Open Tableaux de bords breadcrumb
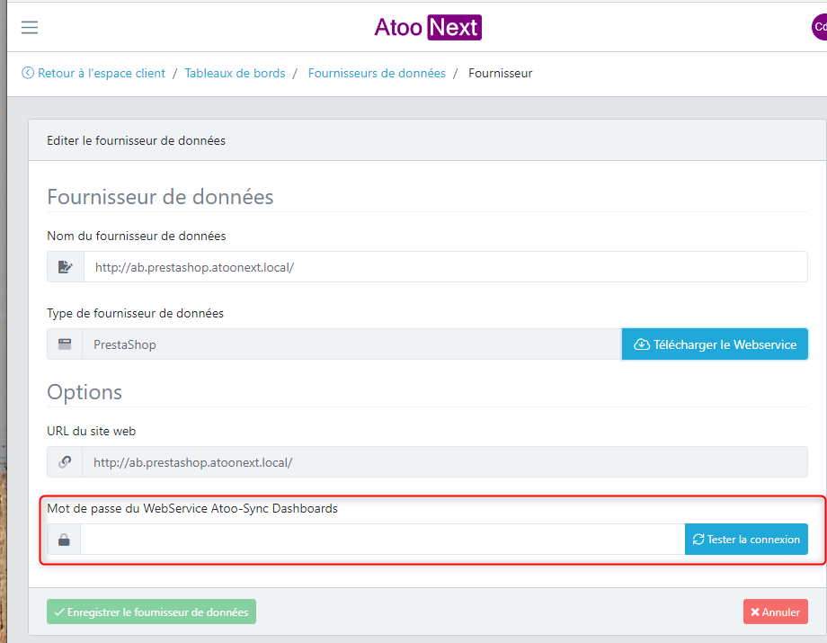The height and width of the screenshot is (643, 827). (x=235, y=74)
